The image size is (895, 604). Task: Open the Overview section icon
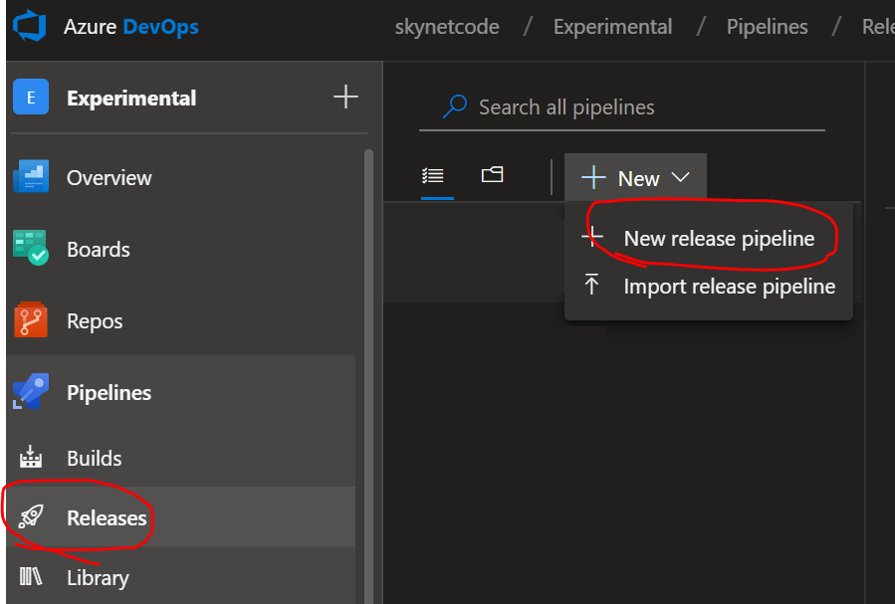pos(31,178)
